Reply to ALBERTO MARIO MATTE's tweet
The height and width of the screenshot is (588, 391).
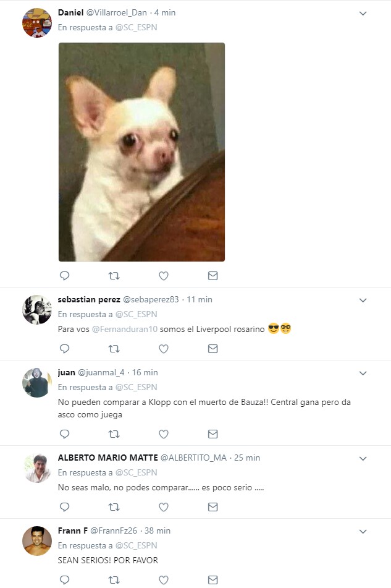(x=64, y=507)
